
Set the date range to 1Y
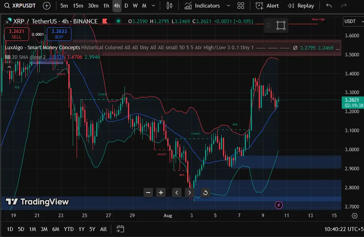(81, 229)
